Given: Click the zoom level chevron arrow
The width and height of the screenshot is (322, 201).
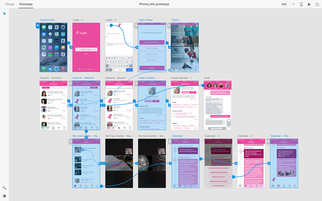Looking at the screenshot, I should click(x=293, y=4).
